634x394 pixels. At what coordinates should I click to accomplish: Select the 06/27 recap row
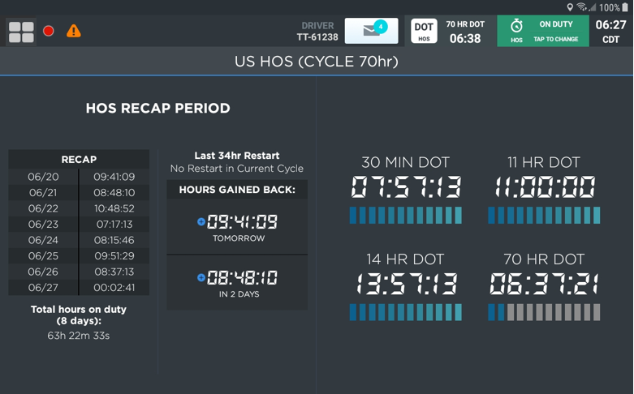(x=79, y=288)
